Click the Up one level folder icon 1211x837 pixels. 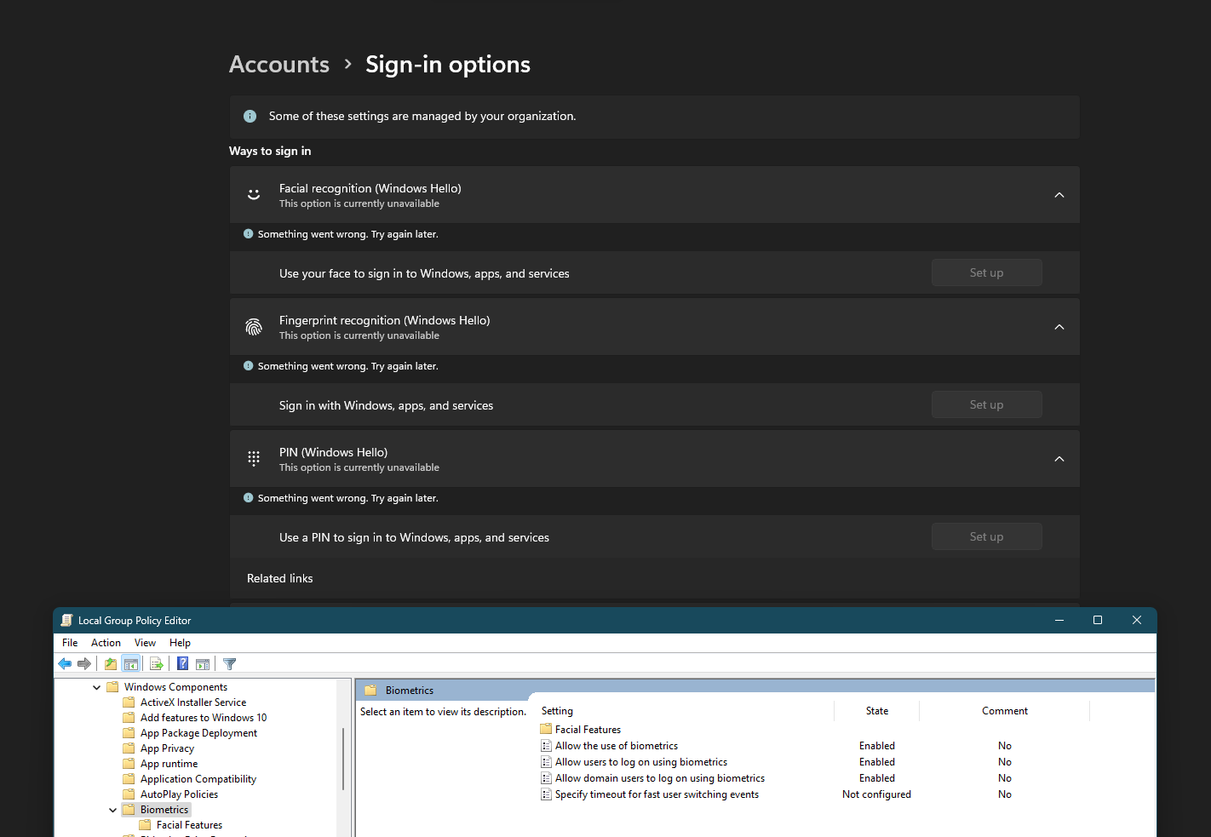click(111, 664)
